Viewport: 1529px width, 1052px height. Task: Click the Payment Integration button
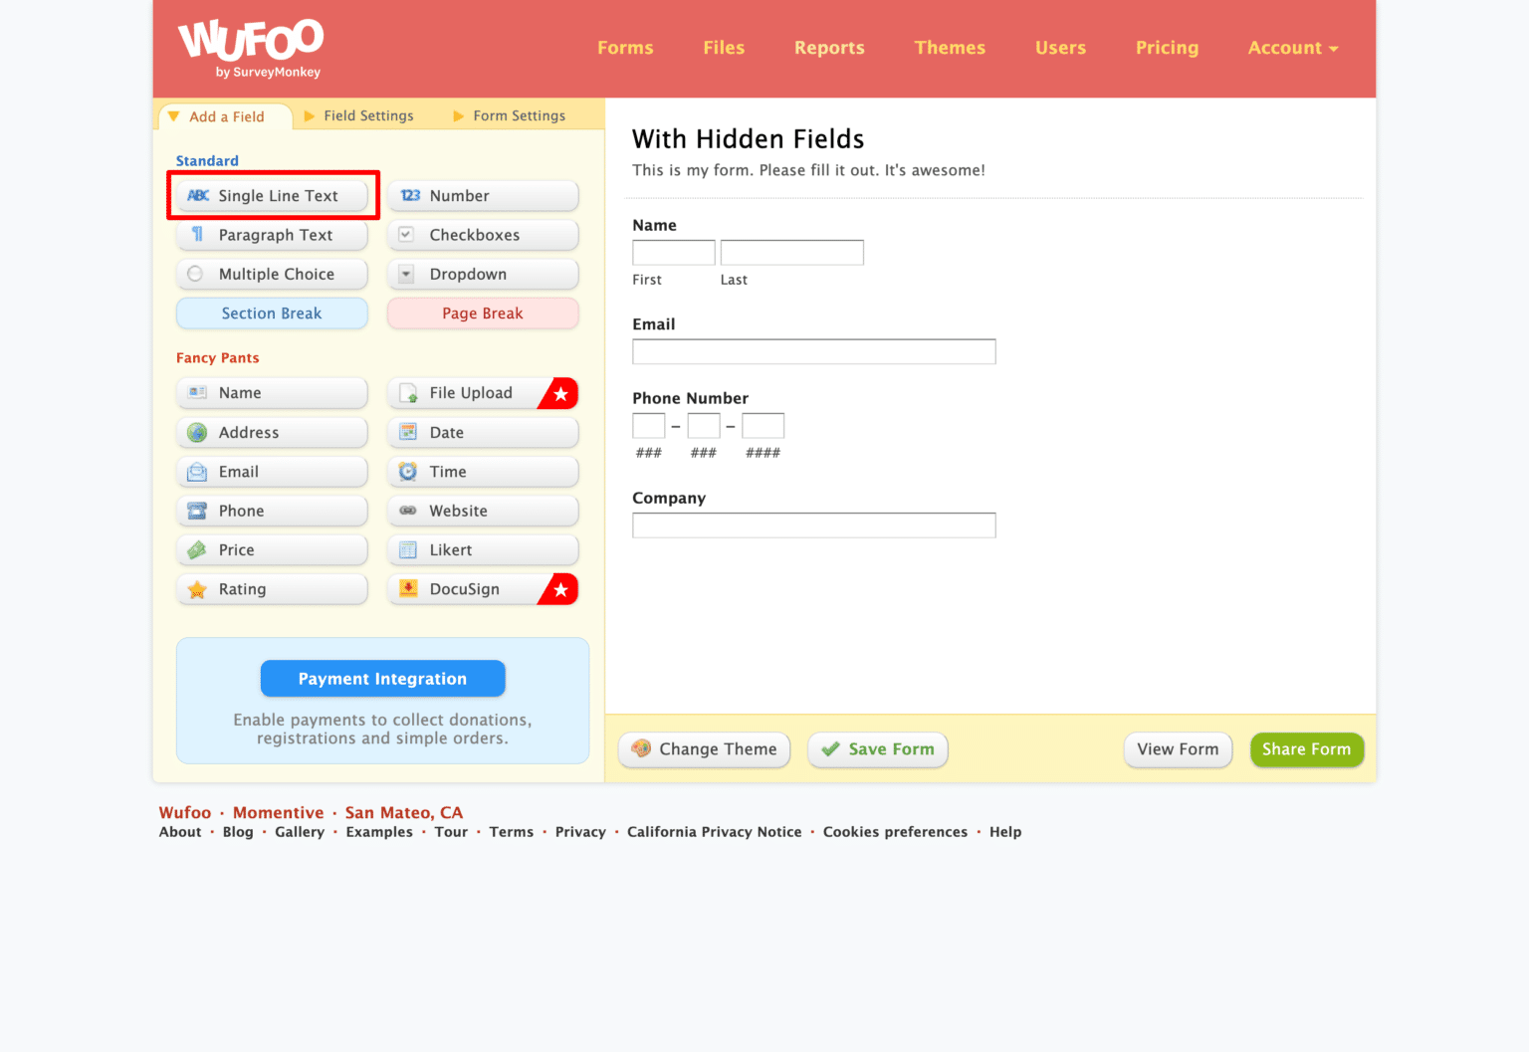point(382,678)
